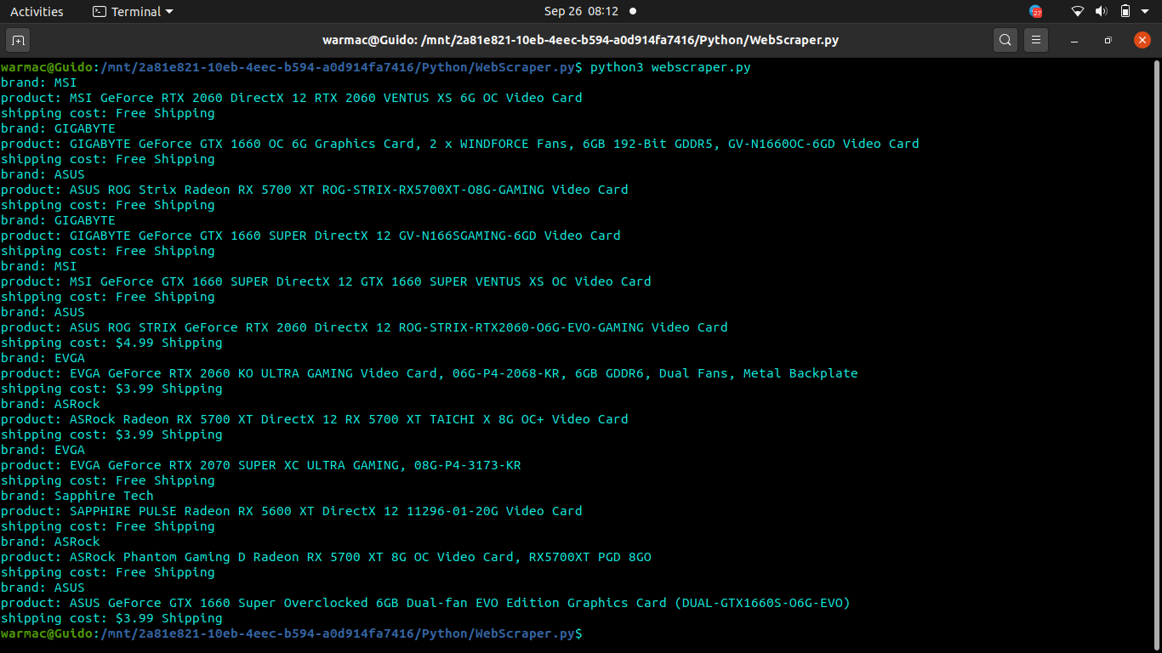Restore the terminal window size
The width and height of the screenshot is (1162, 653).
tap(1108, 40)
